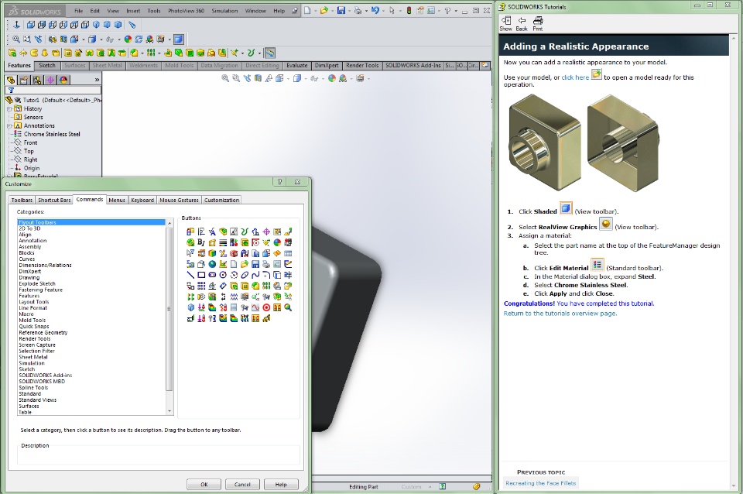Switch to the Evaluate CommandManager tab
This screenshot has width=743, height=494.
pos(297,65)
